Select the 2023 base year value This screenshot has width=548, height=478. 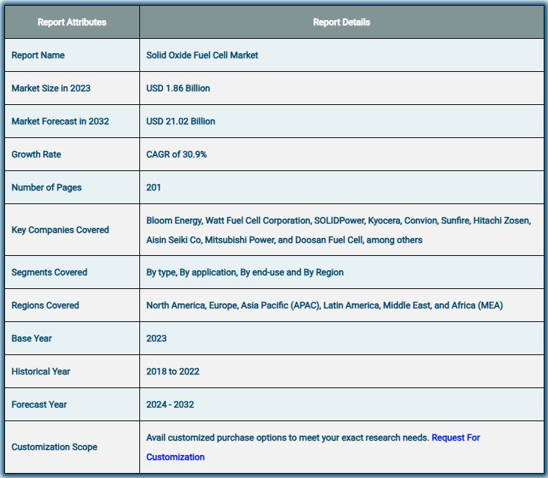click(157, 338)
